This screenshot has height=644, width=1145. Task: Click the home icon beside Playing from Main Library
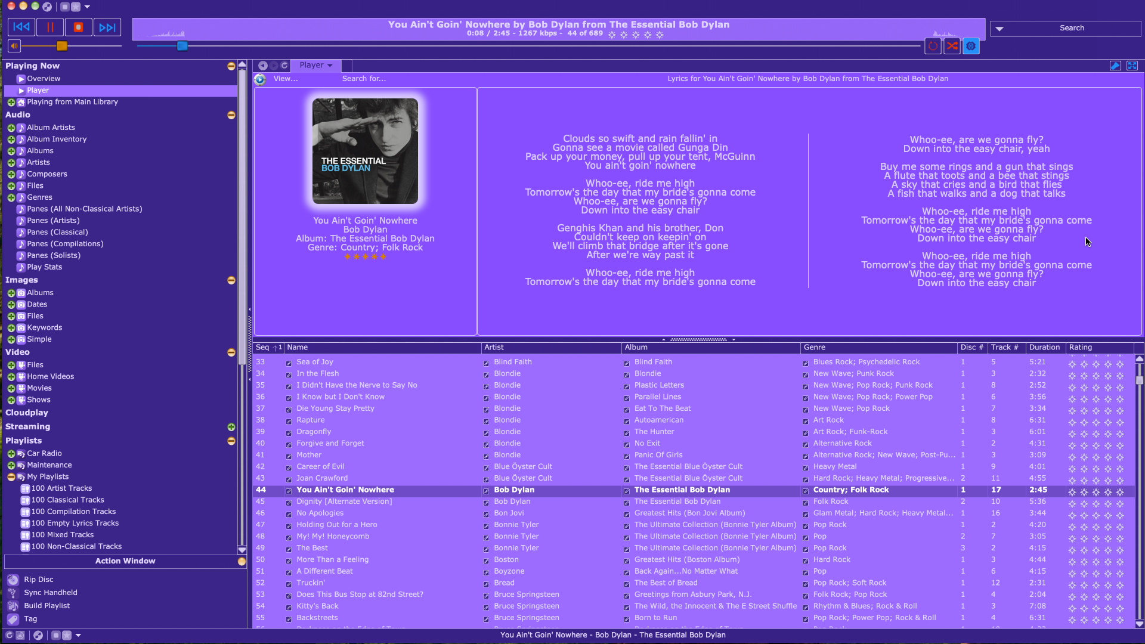tap(21, 103)
